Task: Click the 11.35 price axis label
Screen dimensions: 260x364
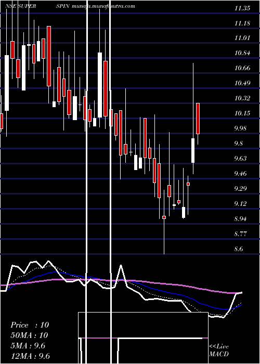Action: pyautogui.click(x=243, y=9)
